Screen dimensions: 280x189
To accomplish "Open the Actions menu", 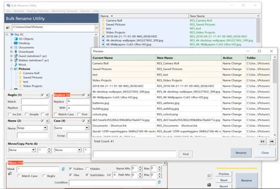I will pos(18,11).
